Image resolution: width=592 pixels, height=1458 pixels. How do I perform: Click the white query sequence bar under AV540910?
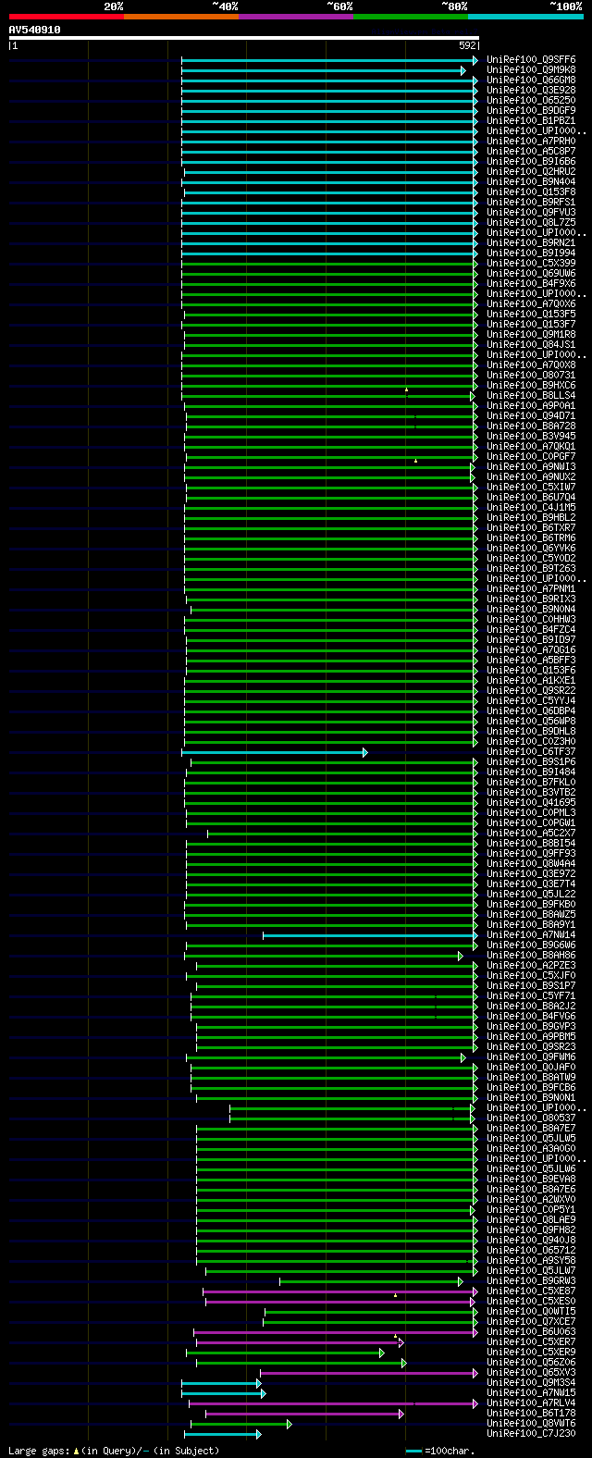[x=244, y=38]
